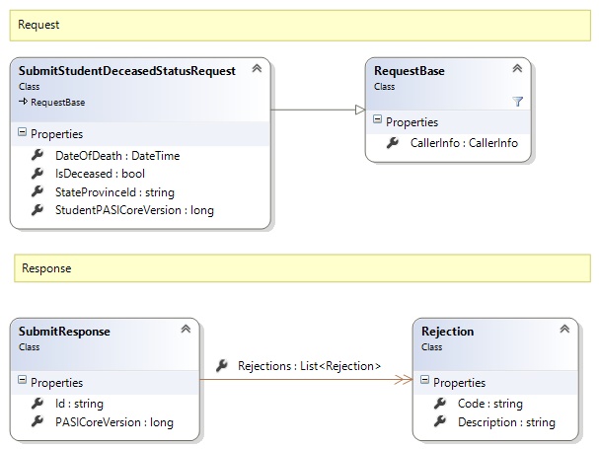
Task: Click wrench icon beside IsDeceased property
Action: [37, 173]
